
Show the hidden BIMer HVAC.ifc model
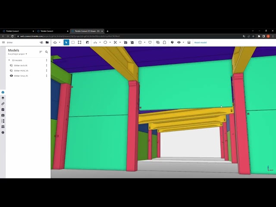pyautogui.click(x=12, y=71)
